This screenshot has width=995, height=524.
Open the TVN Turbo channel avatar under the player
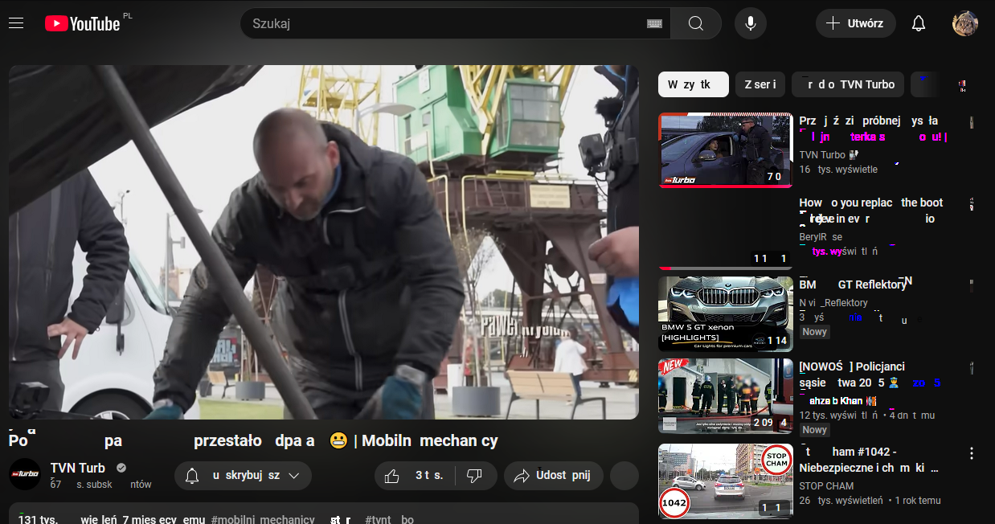tap(25, 475)
